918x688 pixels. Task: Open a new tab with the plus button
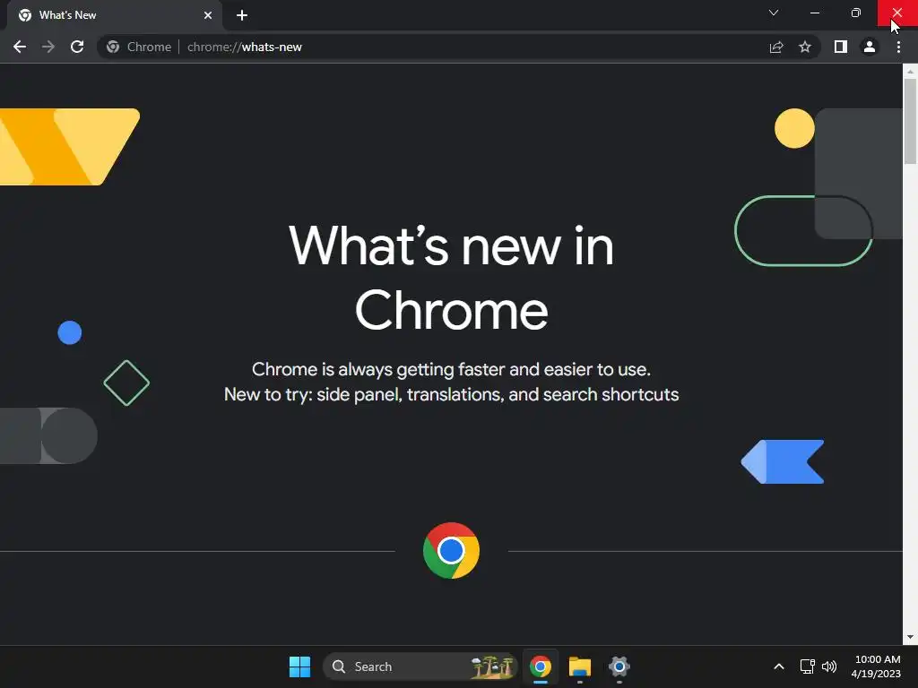tap(242, 15)
